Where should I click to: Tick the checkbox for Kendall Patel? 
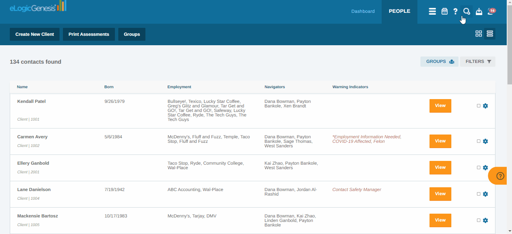(x=478, y=106)
